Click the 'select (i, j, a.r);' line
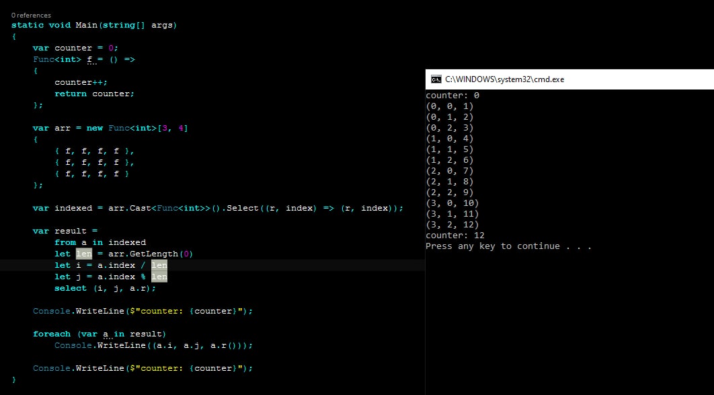 [x=105, y=289]
